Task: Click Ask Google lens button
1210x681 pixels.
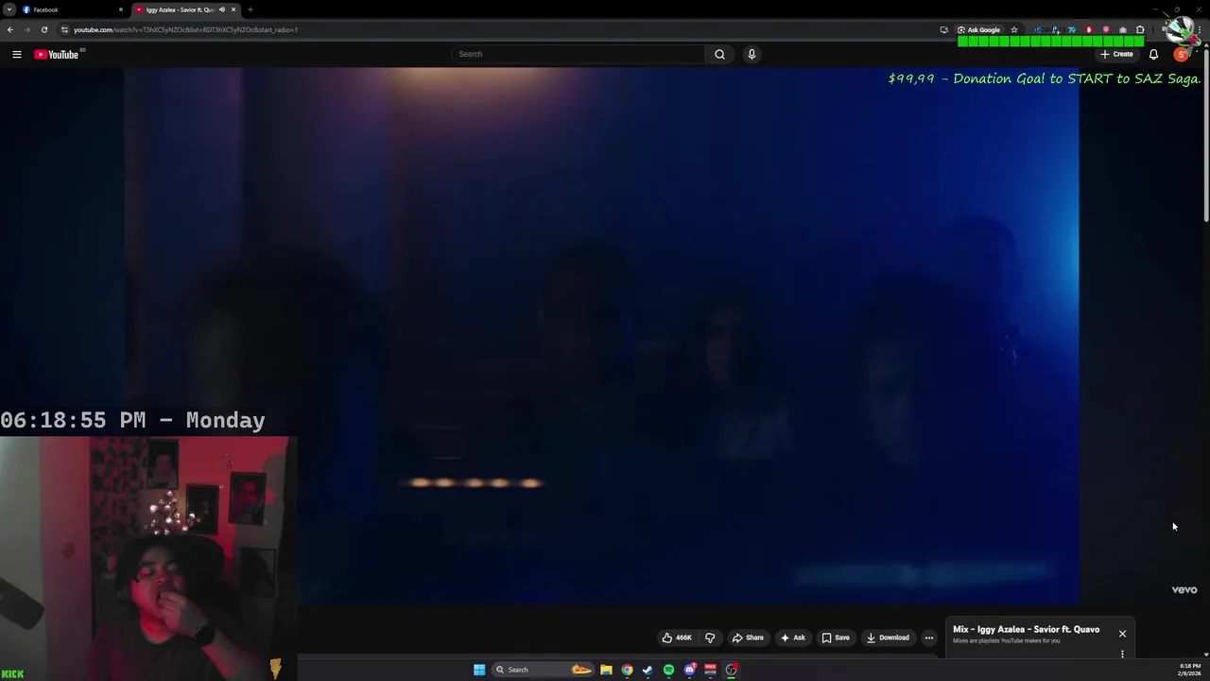Action: point(978,29)
